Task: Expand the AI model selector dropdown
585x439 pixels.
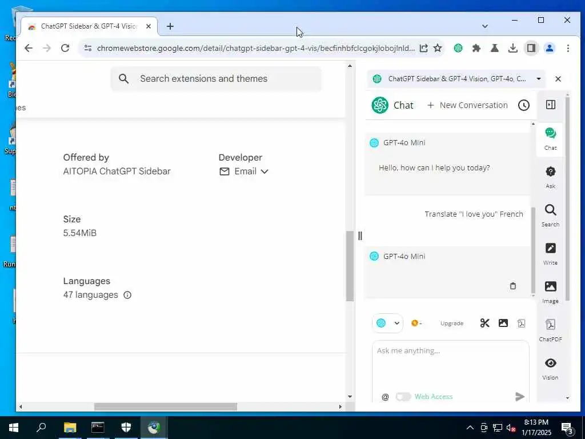Action: (388, 323)
